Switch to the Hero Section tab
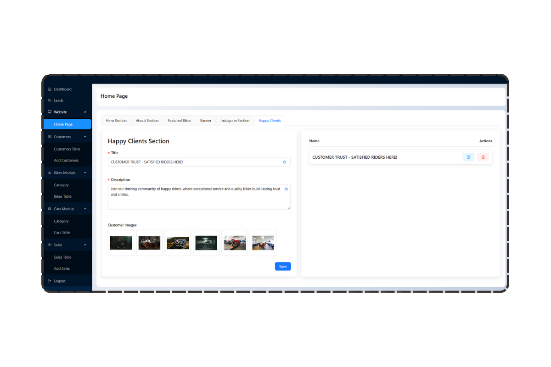Screen dimensions: 551x367 pyautogui.click(x=116, y=121)
